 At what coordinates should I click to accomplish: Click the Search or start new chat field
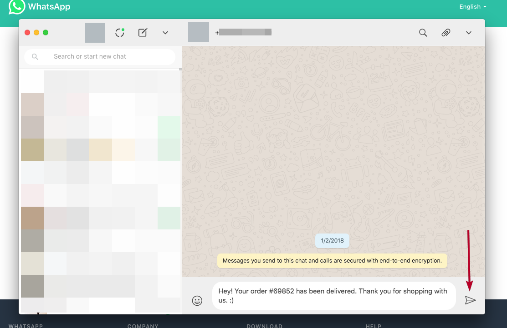coord(105,57)
